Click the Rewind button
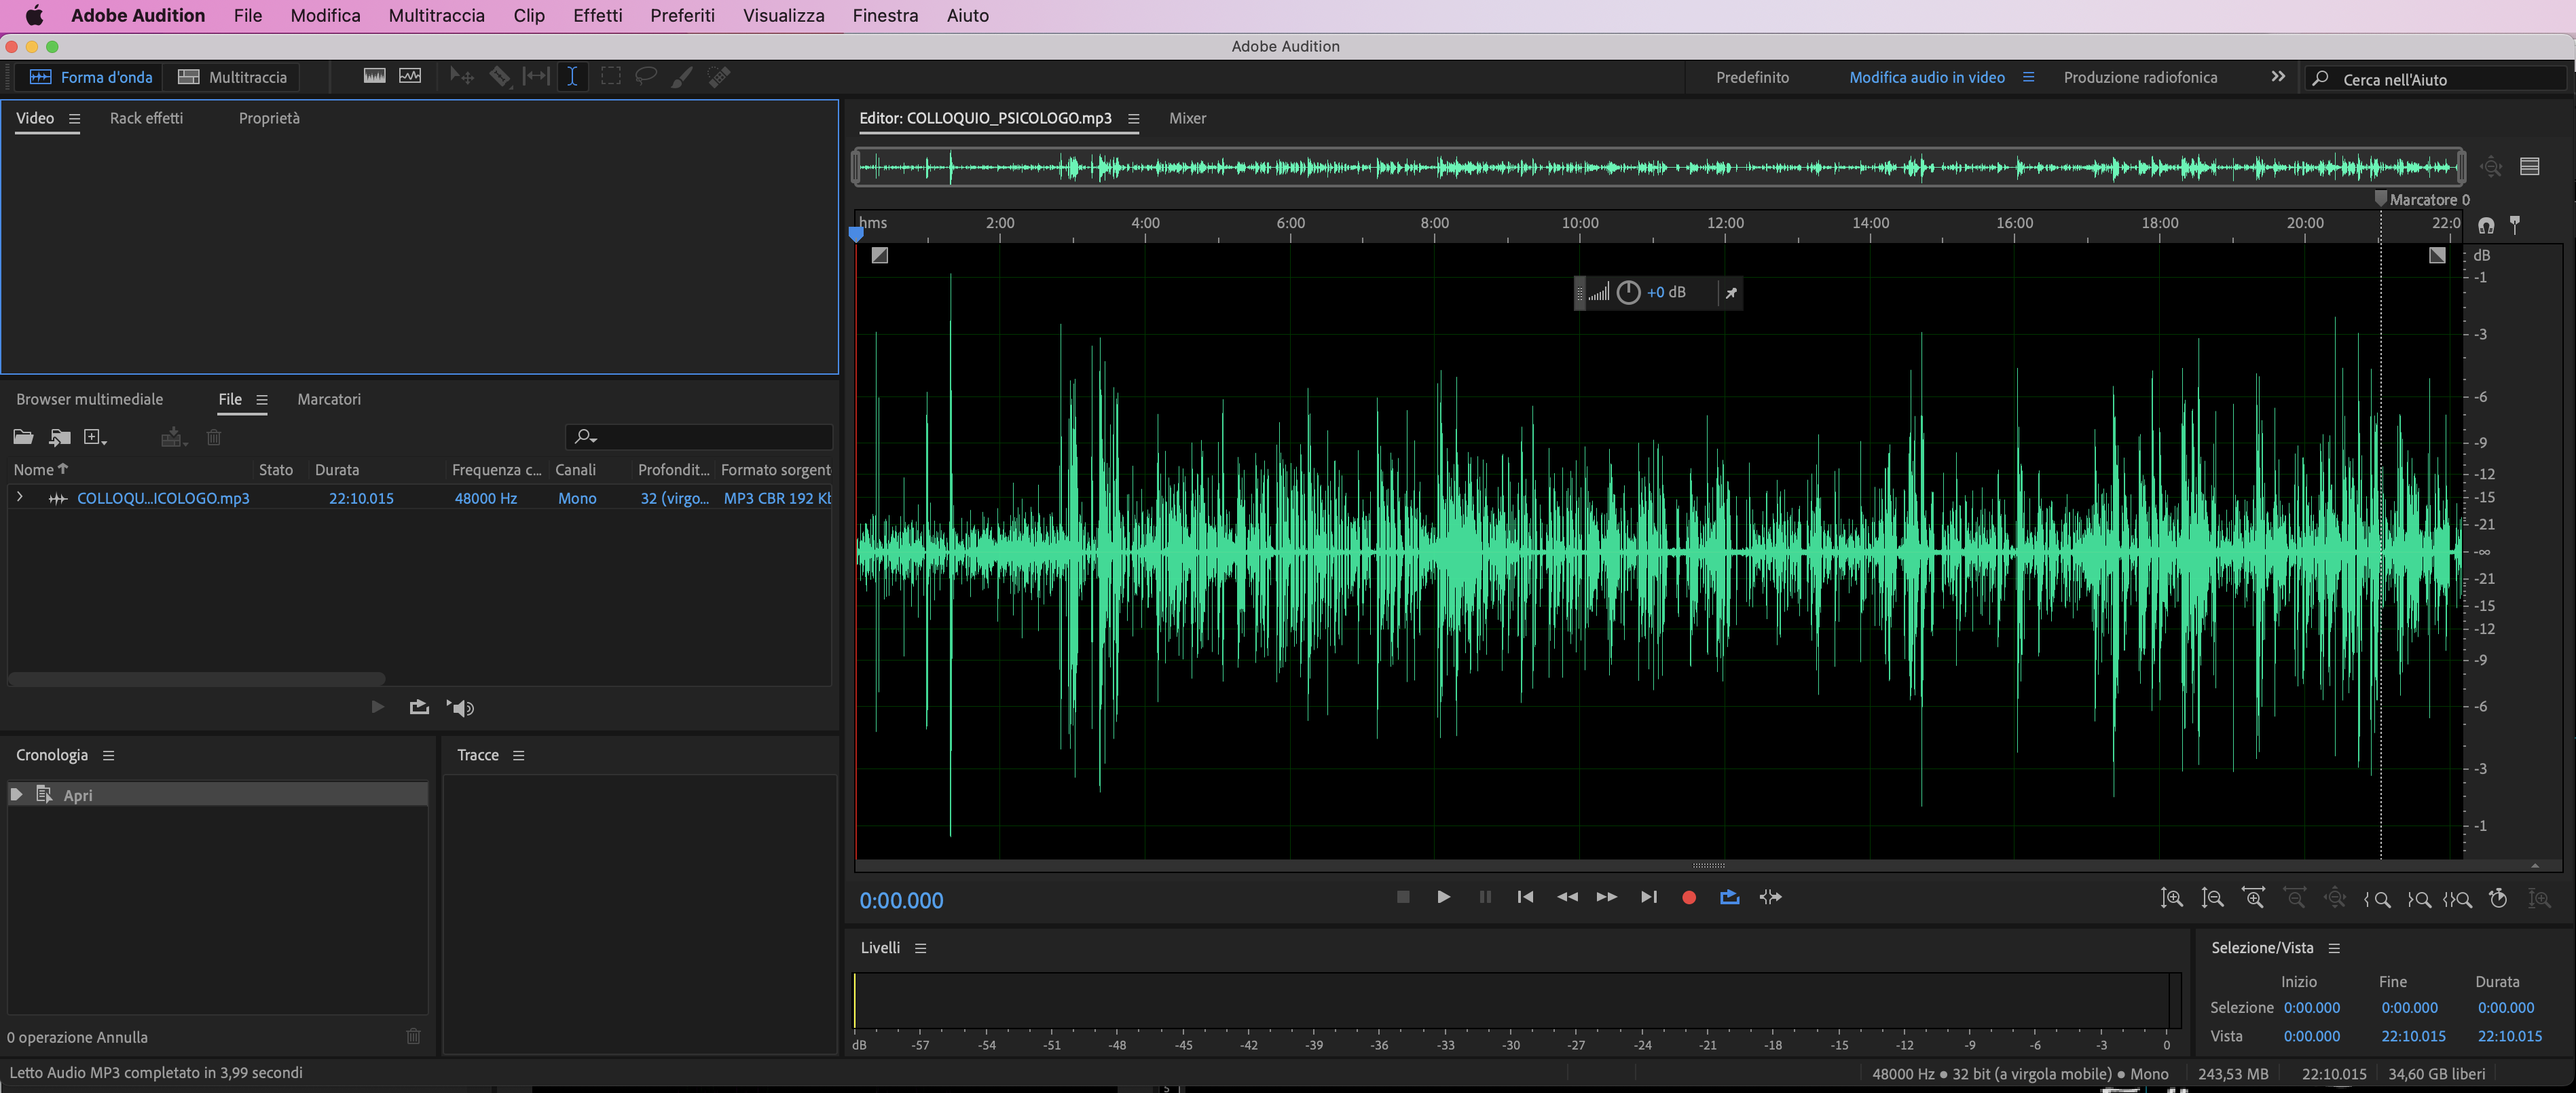The image size is (2576, 1093). (x=1567, y=897)
